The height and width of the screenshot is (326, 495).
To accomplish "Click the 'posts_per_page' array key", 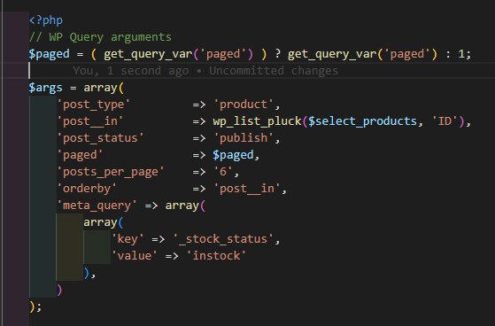I will [x=111, y=172].
